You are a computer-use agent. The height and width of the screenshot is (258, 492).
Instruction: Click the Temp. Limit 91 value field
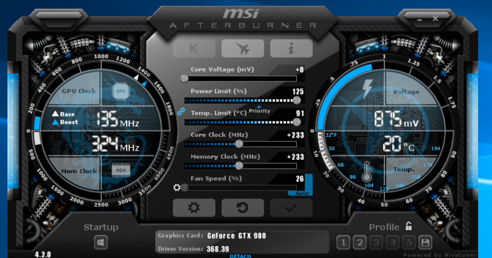click(300, 113)
